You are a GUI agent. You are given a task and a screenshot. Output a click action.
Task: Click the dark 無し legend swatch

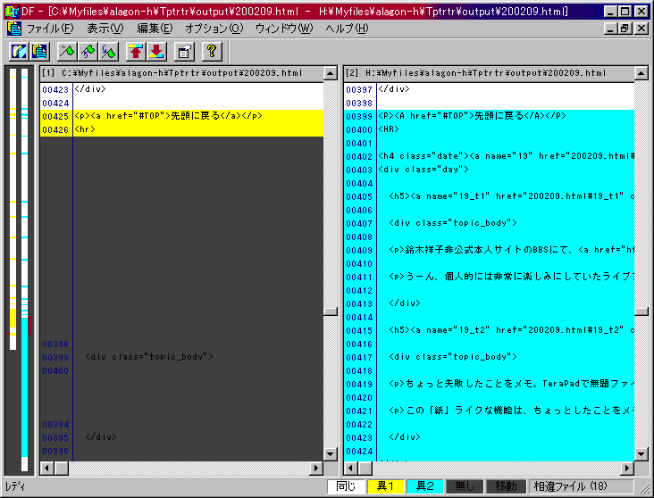(x=465, y=486)
